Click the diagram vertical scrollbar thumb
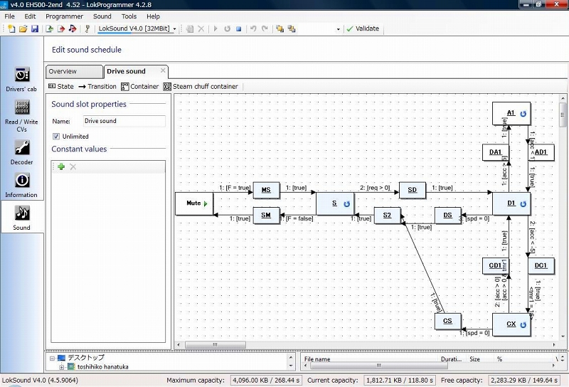 [x=563, y=115]
